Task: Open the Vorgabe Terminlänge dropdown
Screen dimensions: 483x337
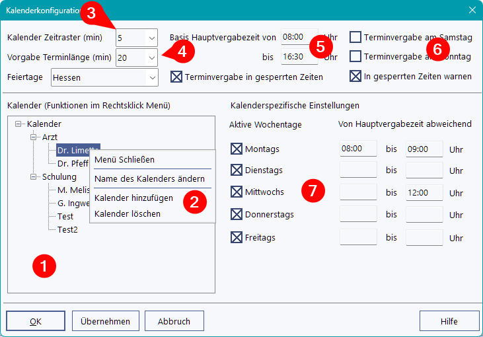Action: 152,58
